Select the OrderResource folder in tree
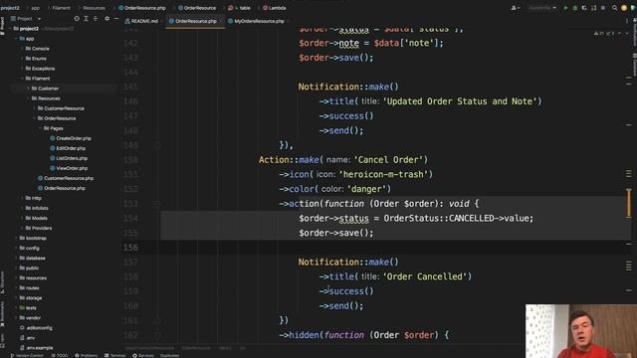The image size is (637, 358). [57, 118]
